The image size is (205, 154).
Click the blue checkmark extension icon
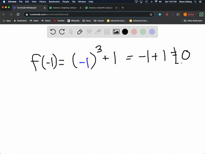(x=160, y=15)
